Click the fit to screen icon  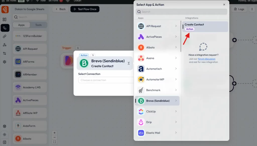point(54,142)
